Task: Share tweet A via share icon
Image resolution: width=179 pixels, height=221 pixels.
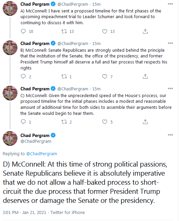Action: coord(145,31)
